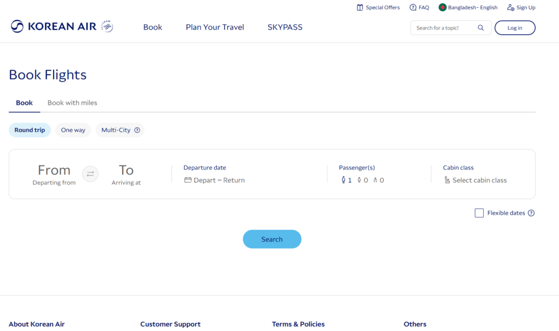Switch to the Book with miles tab
Viewport: 559px width, 331px height.
click(72, 103)
